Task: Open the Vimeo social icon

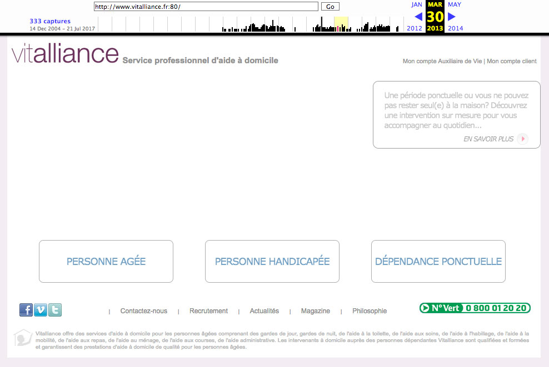Action: (x=41, y=310)
